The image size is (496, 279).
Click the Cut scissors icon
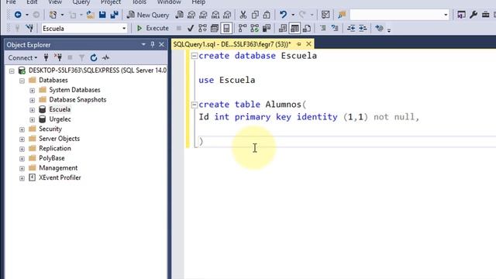pos(243,15)
